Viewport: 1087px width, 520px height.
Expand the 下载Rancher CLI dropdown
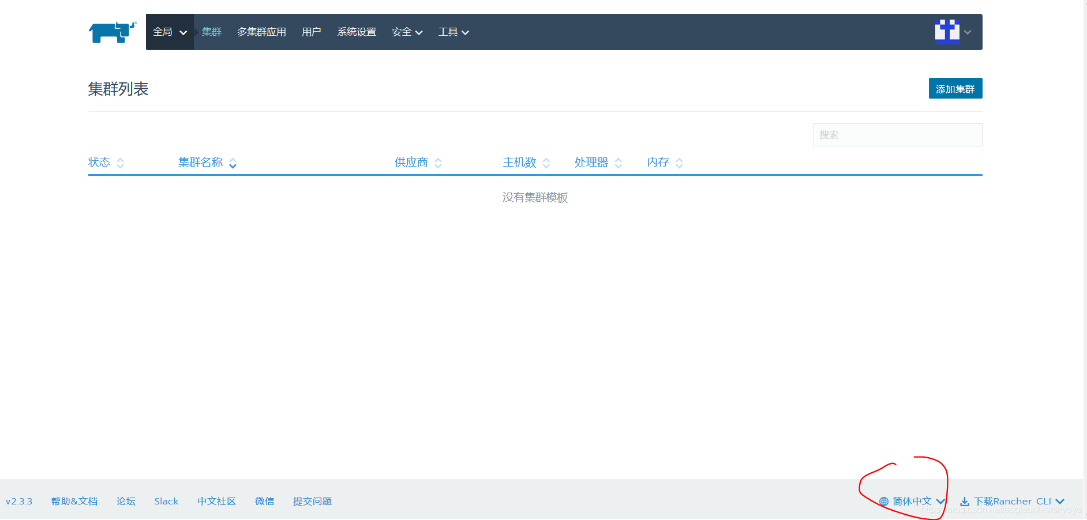1013,502
